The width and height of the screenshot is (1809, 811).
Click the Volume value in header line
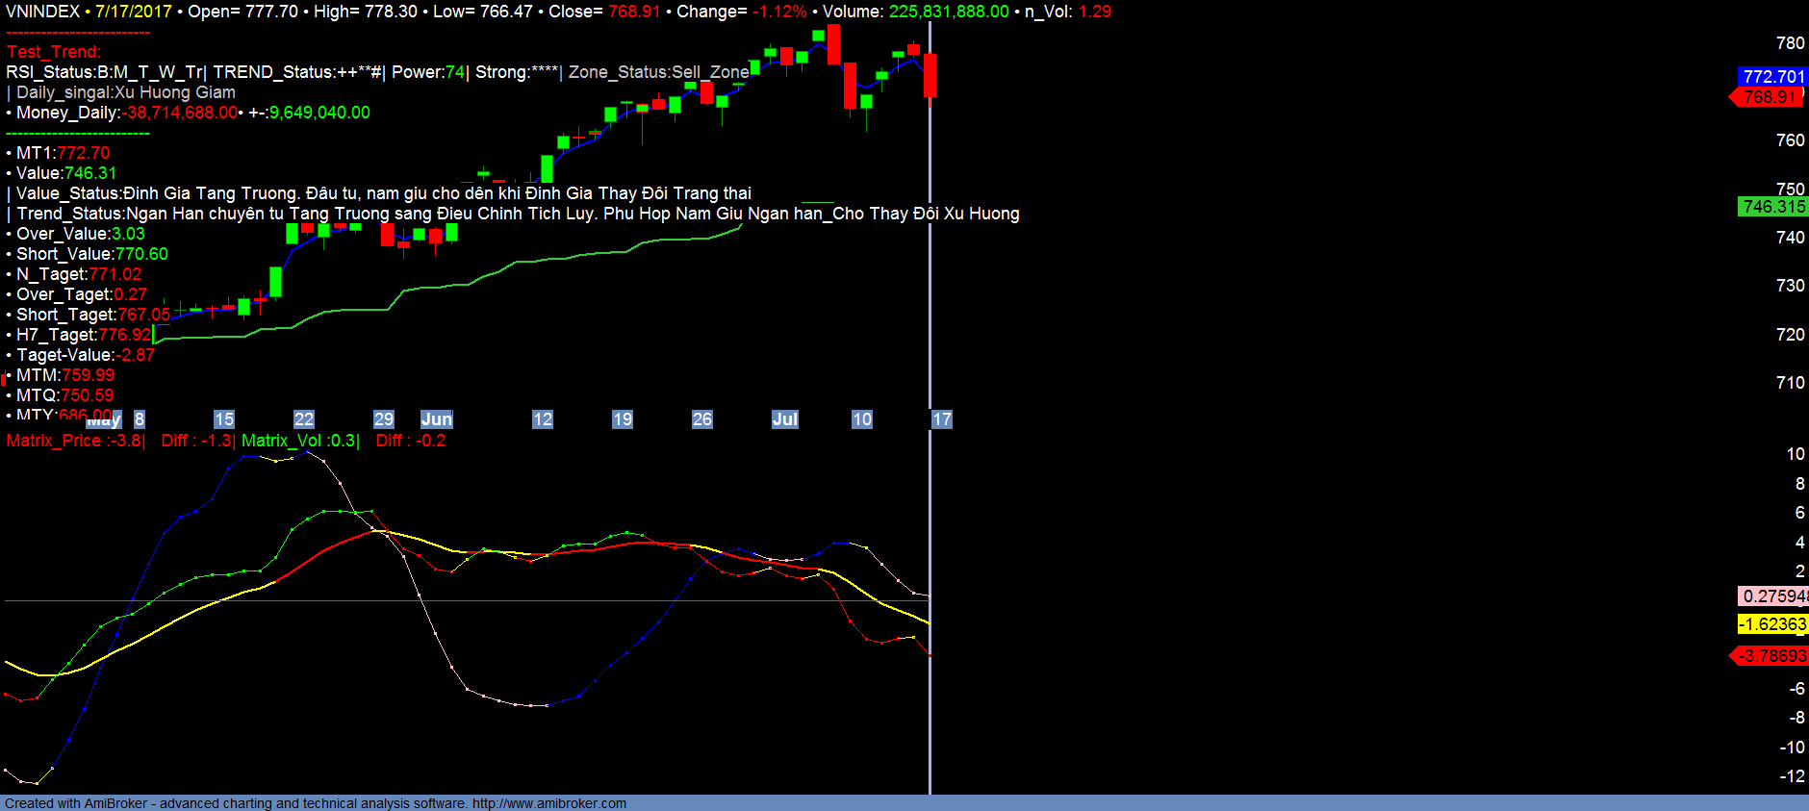pyautogui.click(x=949, y=12)
